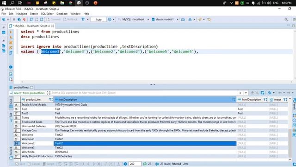
Task: Click the volume icon in system tray
Action: 269,3
